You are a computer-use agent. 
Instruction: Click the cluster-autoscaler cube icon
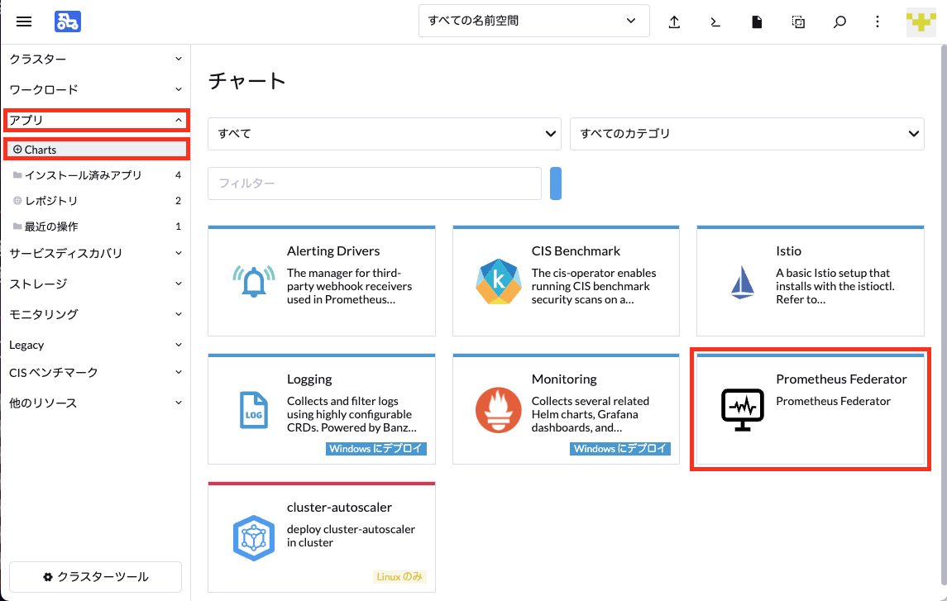pyautogui.click(x=254, y=537)
